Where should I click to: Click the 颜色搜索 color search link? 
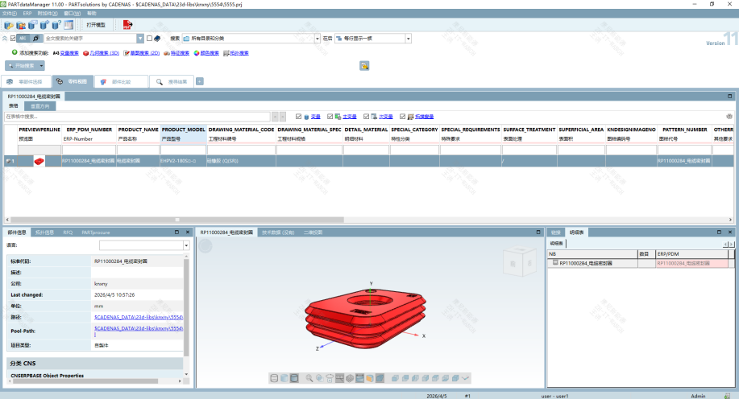pos(210,53)
